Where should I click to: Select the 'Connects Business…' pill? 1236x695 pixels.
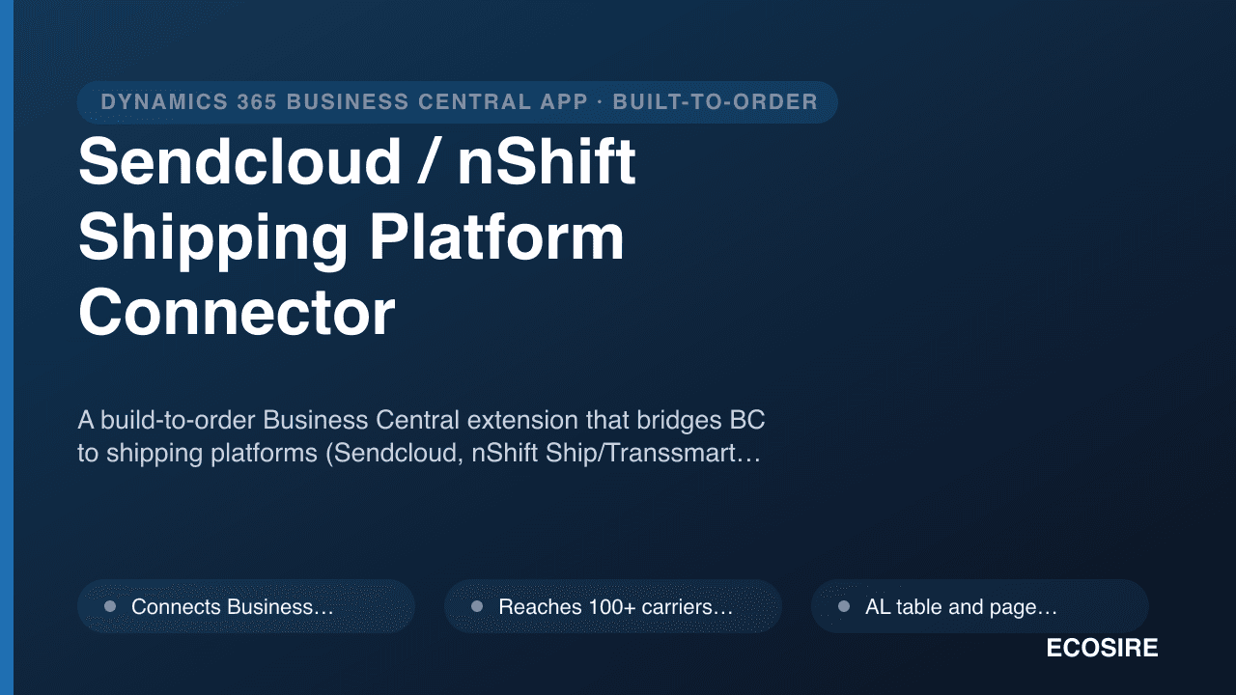(x=246, y=606)
